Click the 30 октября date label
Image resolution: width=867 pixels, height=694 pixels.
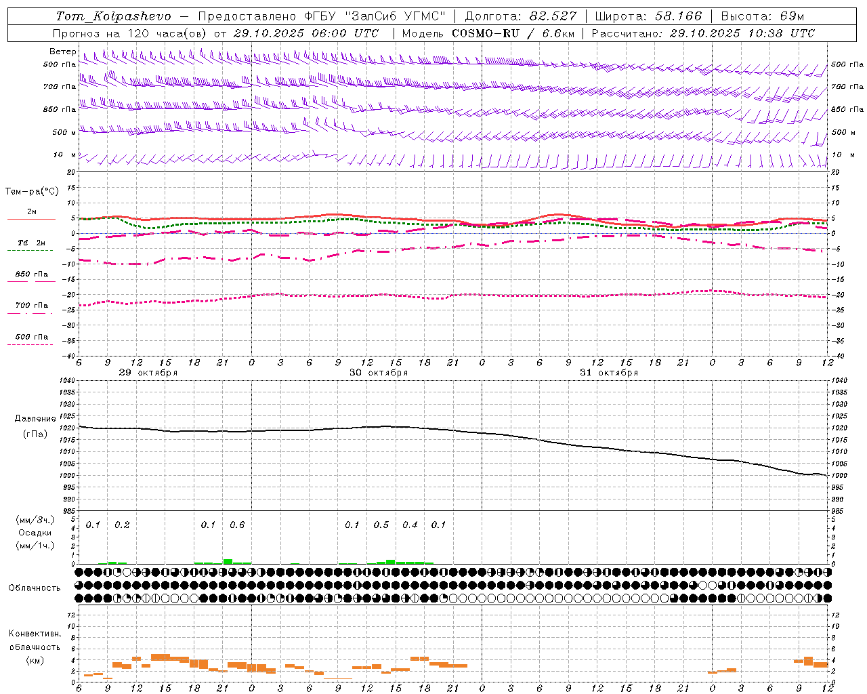click(x=379, y=373)
